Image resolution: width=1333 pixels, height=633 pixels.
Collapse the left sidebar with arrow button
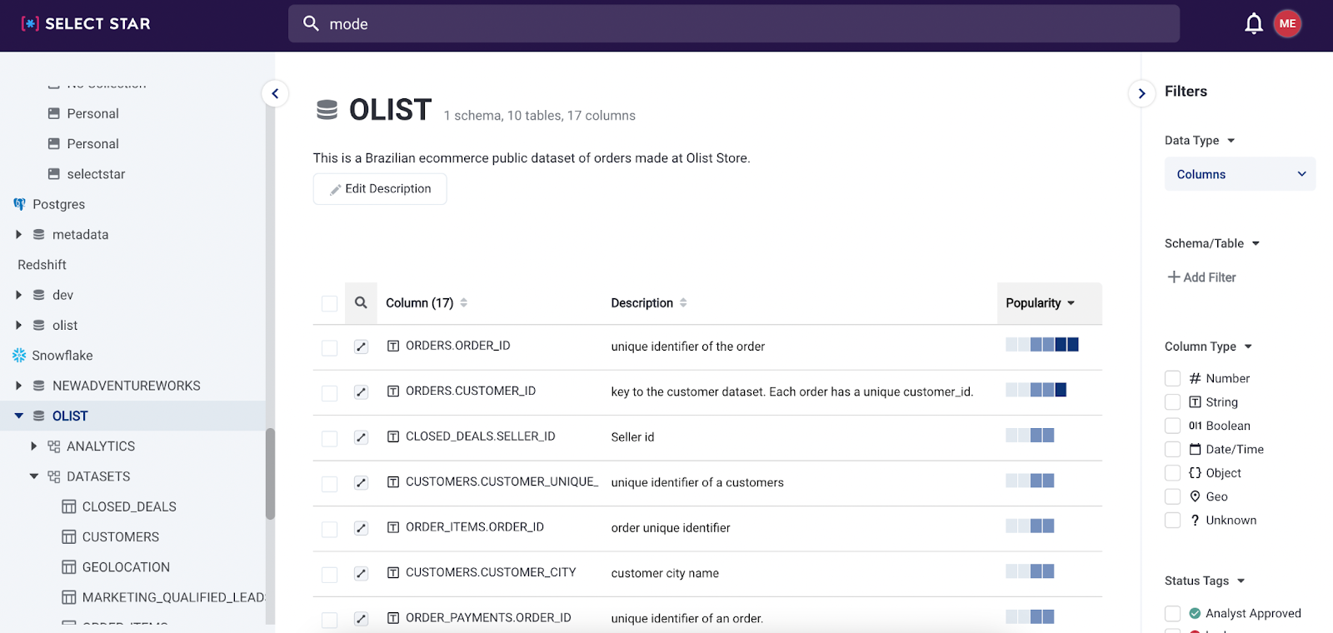(275, 93)
